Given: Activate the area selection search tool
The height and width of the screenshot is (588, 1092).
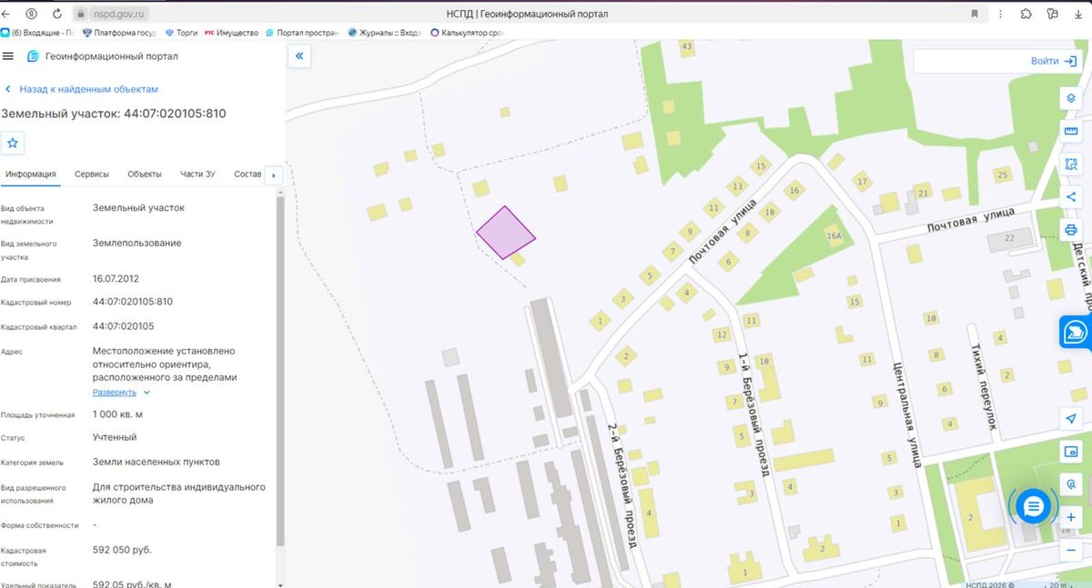Looking at the screenshot, I should [x=1071, y=164].
